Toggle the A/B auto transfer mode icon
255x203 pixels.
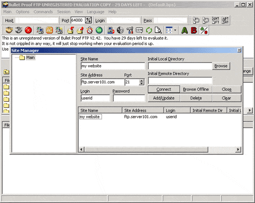click(x=204, y=30)
